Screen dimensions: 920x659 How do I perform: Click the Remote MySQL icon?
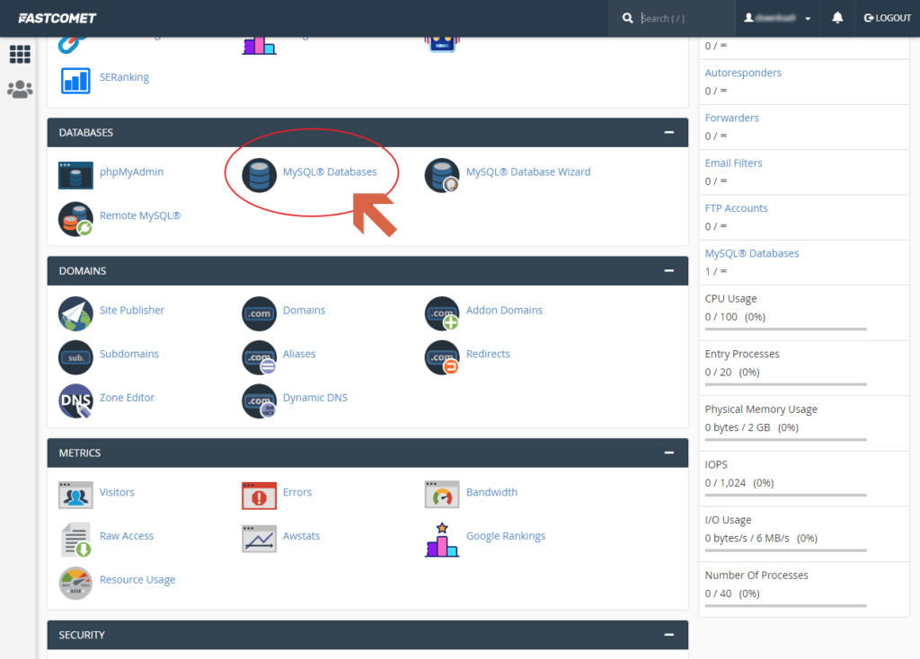click(x=75, y=219)
